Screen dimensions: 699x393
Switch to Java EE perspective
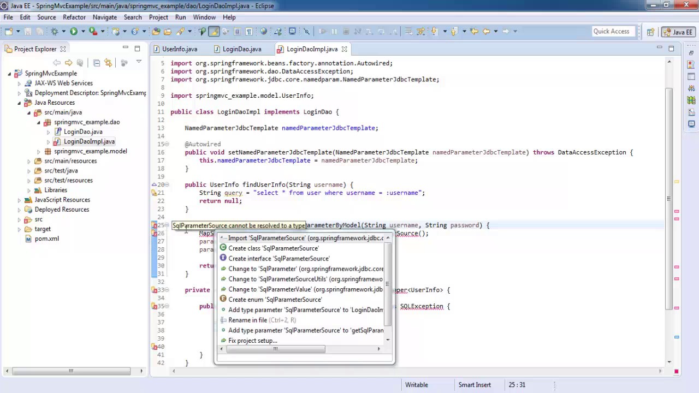(x=678, y=32)
